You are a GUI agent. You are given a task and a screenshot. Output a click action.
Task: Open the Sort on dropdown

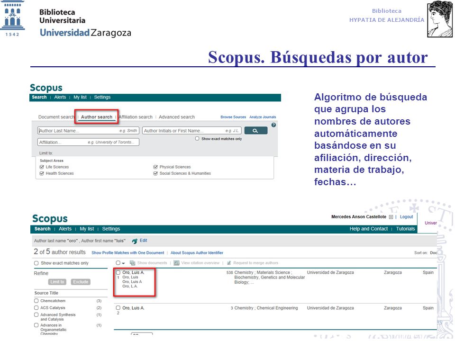tap(433, 253)
